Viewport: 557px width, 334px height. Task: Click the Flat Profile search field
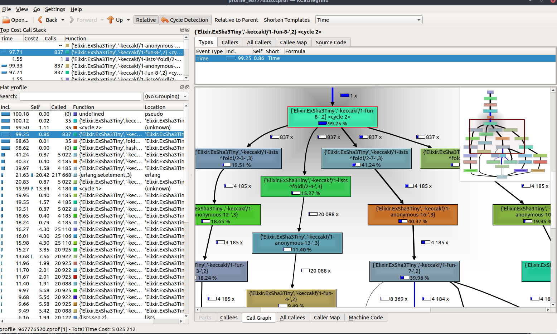pos(80,96)
